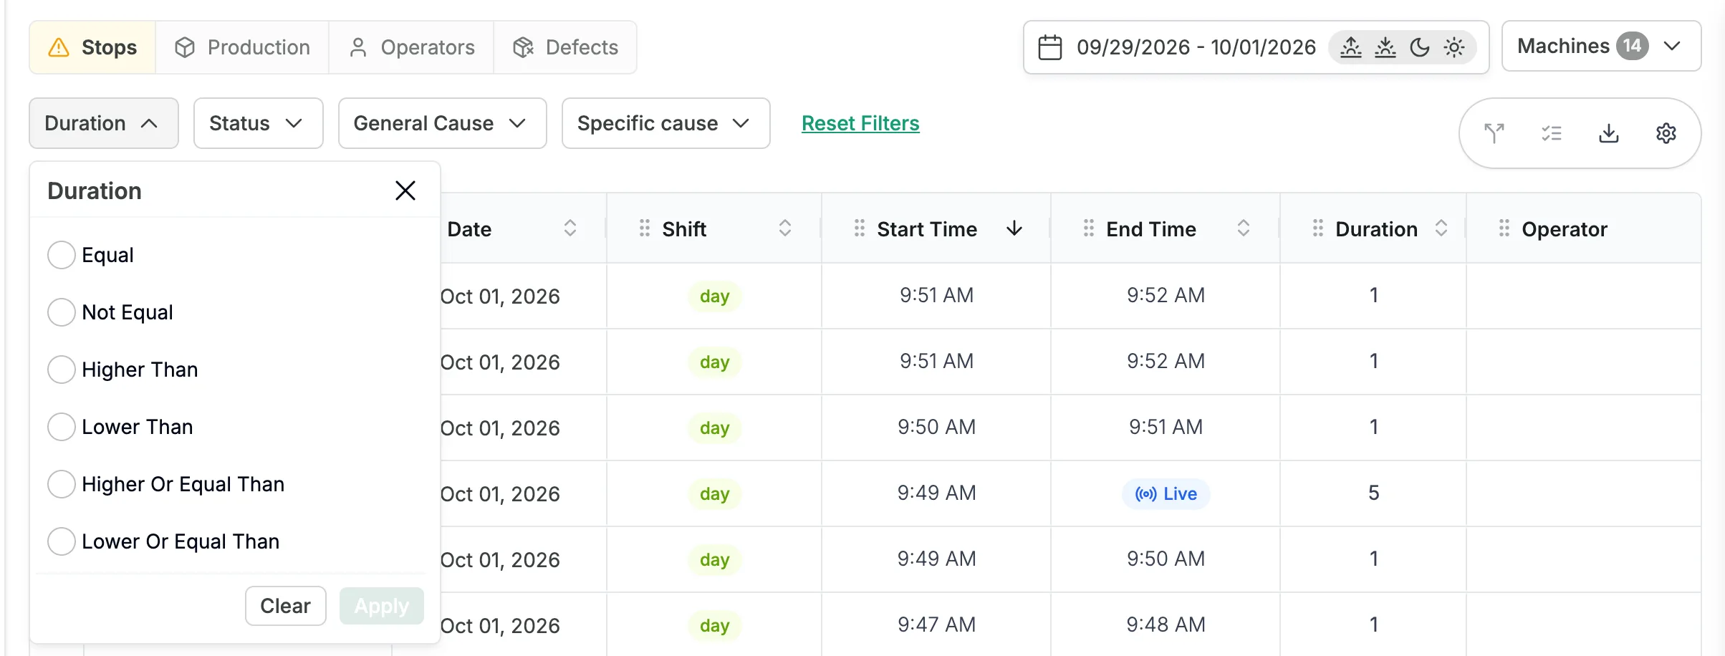Download the table with the export icon
The image size is (1725, 656).
point(1609,133)
